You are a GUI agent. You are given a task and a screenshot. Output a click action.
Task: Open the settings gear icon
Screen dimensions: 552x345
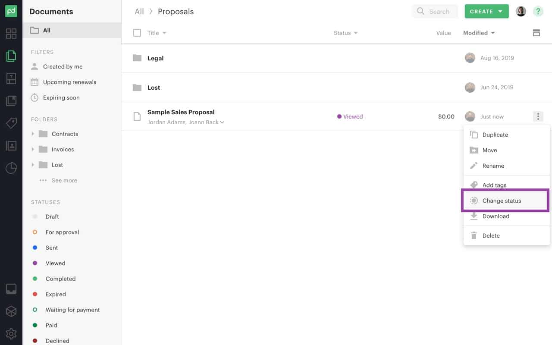[11, 334]
